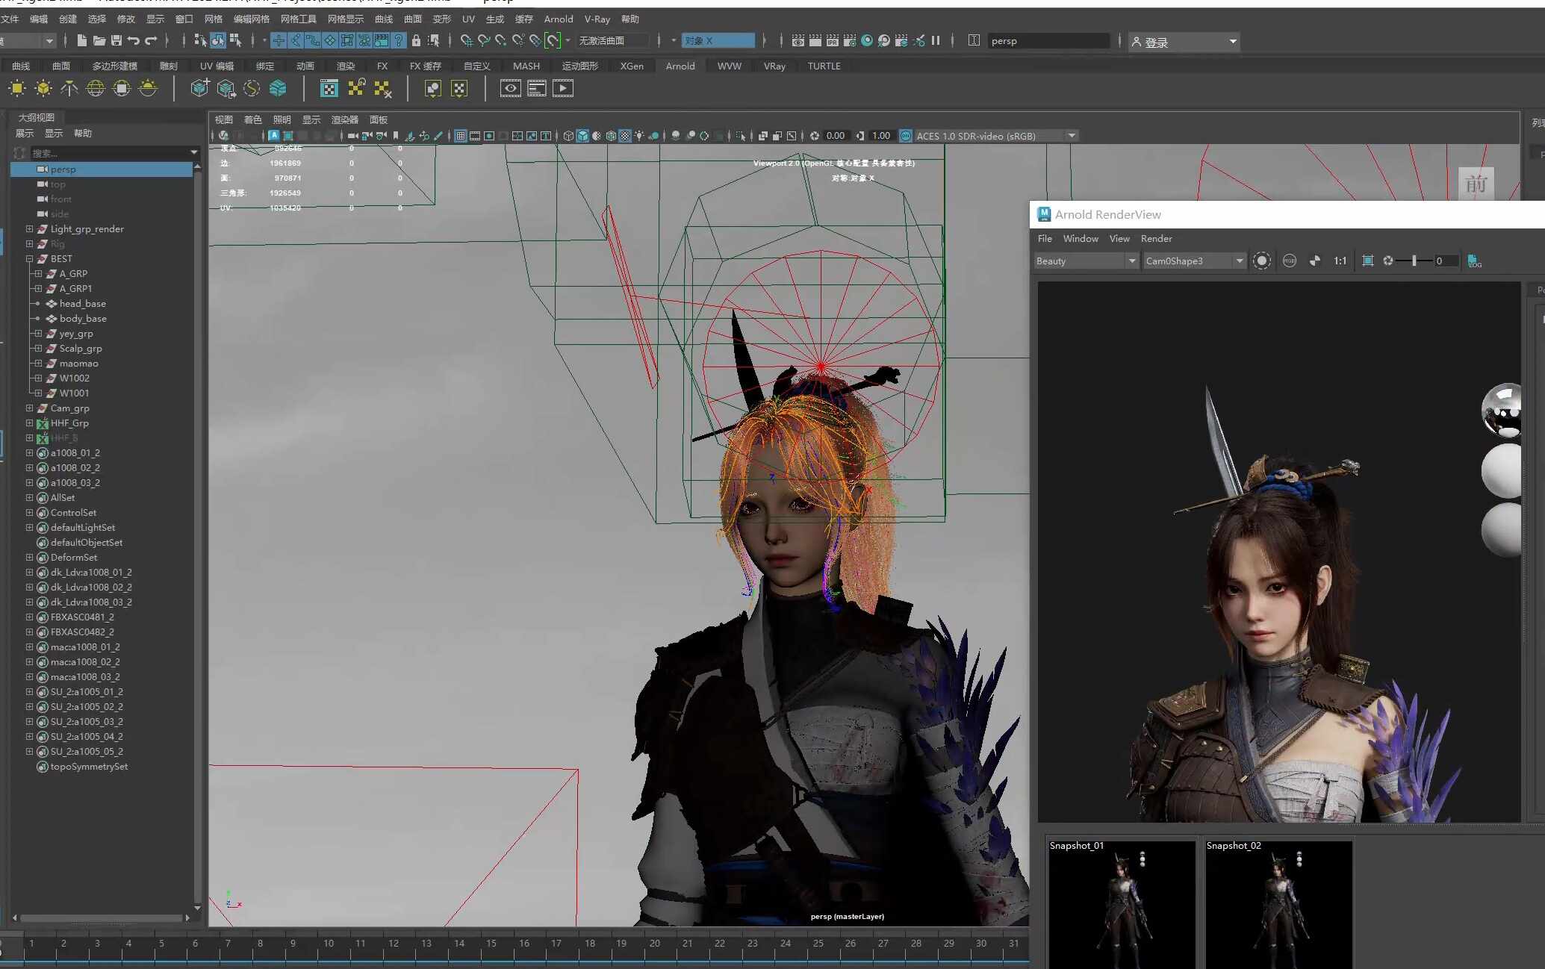Open the Cam0Shape3 camera dropdown

[x=1194, y=261]
